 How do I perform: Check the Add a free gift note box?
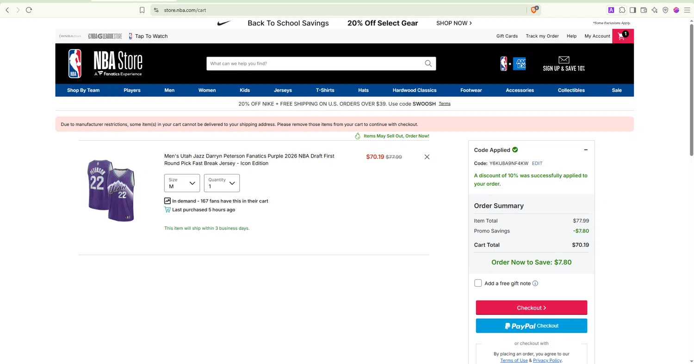(x=478, y=283)
